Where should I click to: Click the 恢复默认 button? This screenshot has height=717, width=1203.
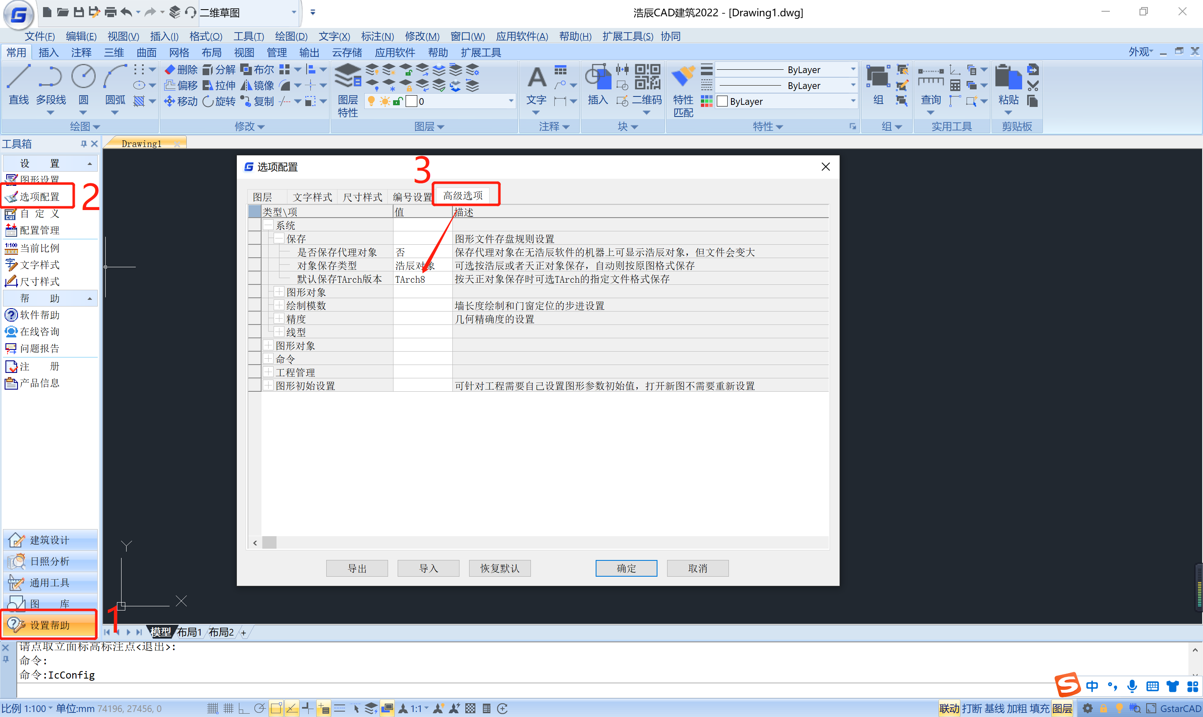pos(499,568)
